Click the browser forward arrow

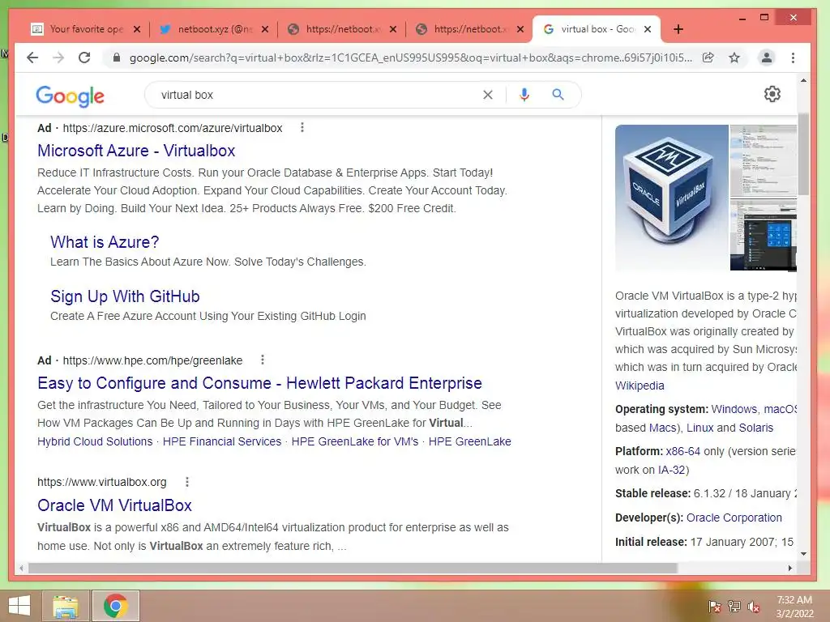pos(58,58)
